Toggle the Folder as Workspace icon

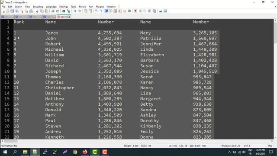125,11
